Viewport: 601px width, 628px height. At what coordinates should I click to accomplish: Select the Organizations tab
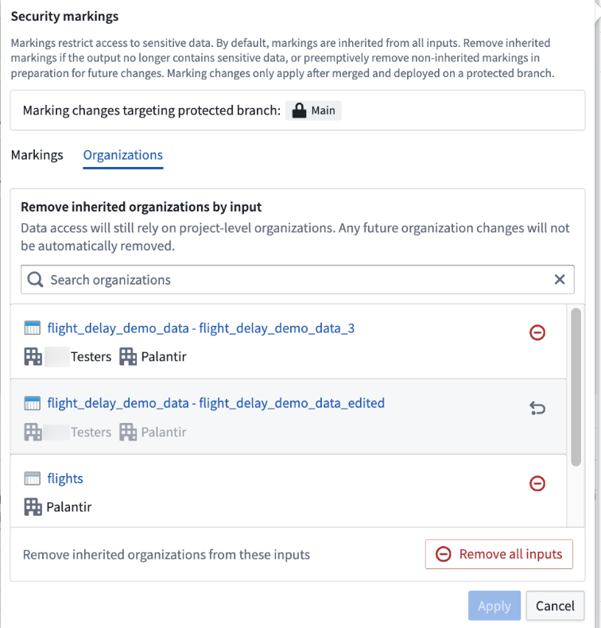[x=123, y=155]
